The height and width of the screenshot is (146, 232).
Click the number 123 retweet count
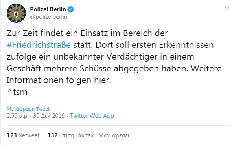pos(12,135)
